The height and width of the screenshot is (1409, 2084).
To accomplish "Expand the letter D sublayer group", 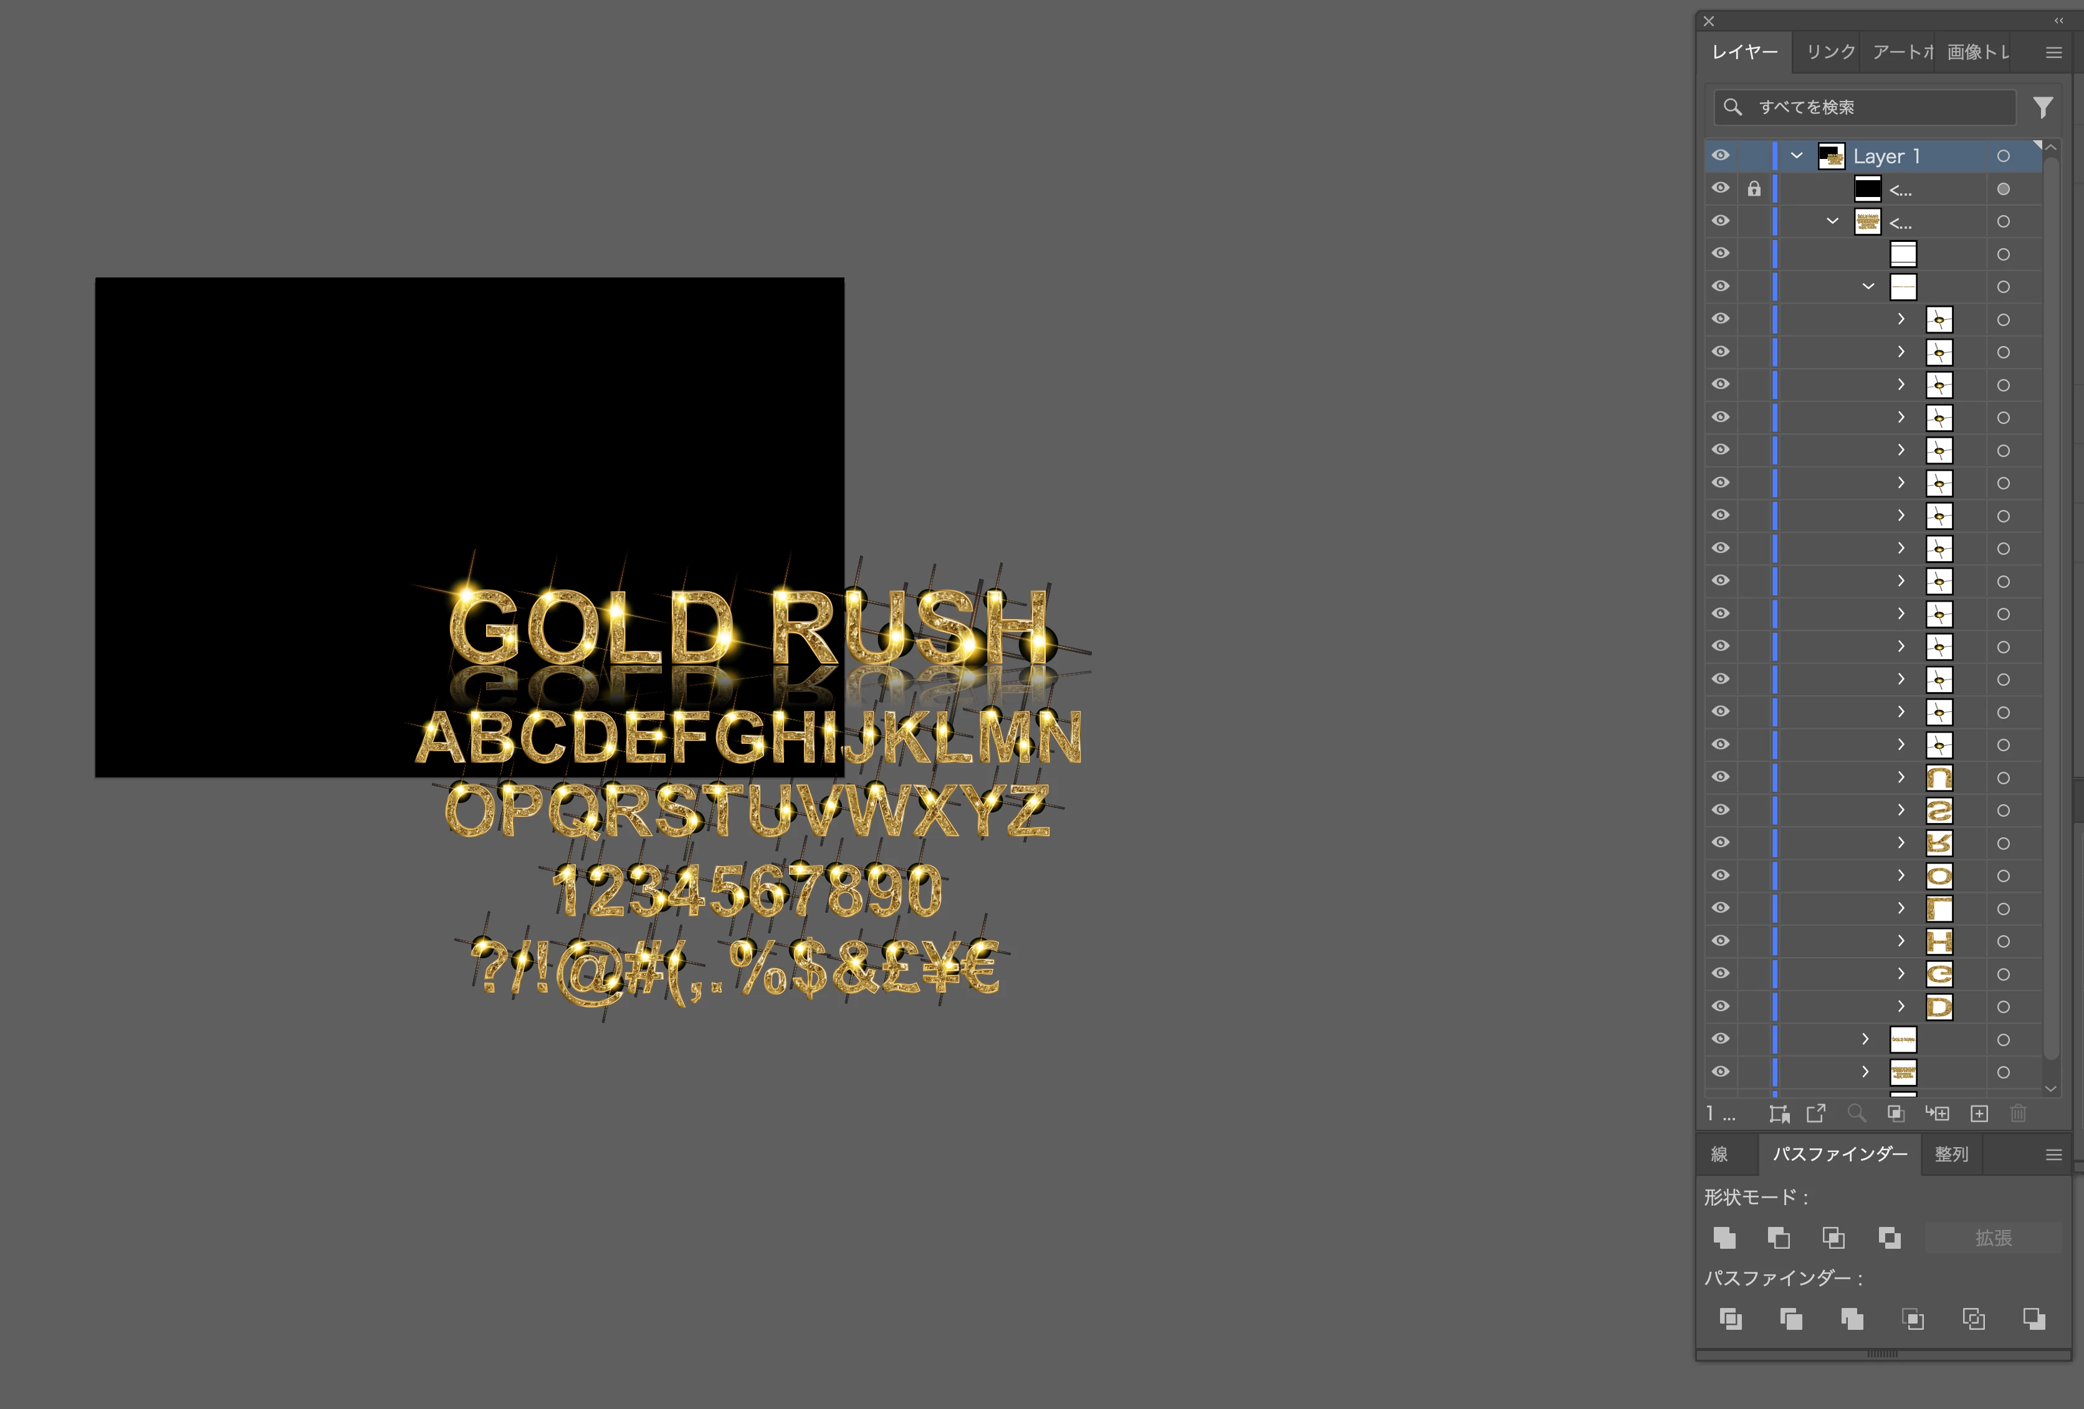I will pyautogui.click(x=1900, y=1006).
